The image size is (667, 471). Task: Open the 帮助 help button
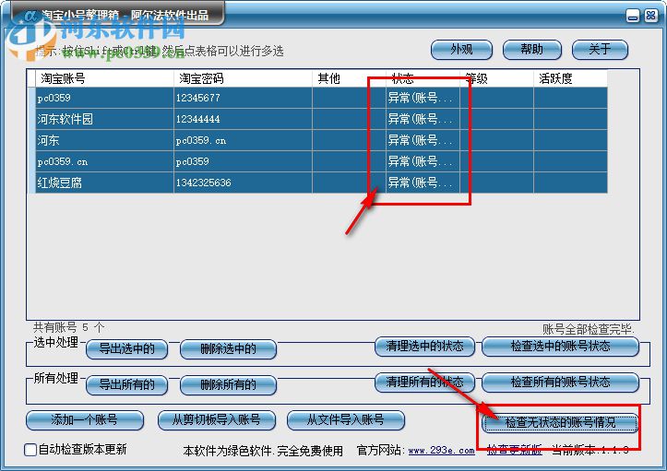click(532, 50)
